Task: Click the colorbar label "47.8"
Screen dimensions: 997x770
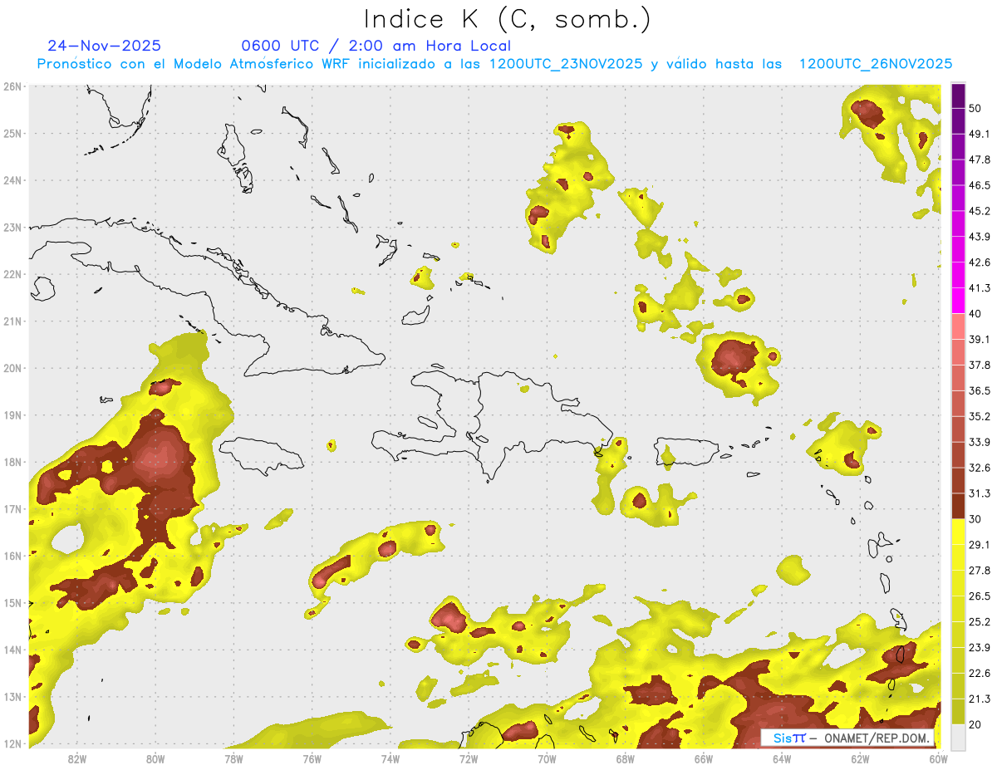Action: (979, 159)
